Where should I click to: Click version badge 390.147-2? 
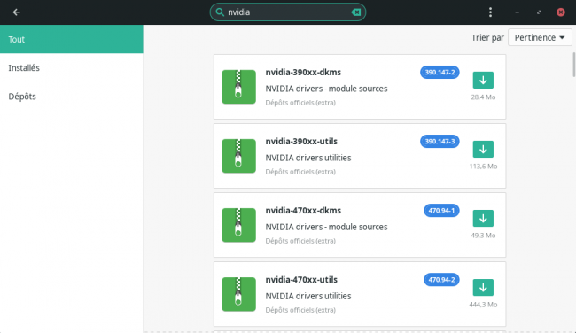(440, 73)
